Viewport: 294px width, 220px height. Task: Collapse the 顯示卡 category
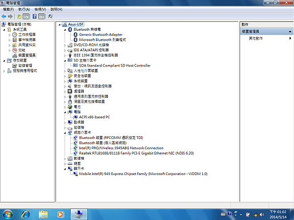click(x=65, y=169)
